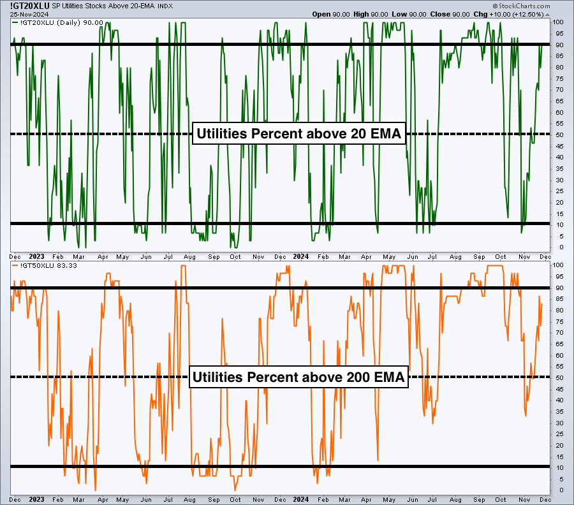
Task: Click the "Utilities Percent above 200 EMA" annotation box
Action: point(298,377)
